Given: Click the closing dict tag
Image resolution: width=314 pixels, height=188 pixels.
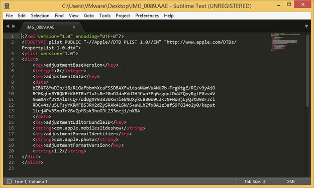Looking at the screenshot, I should click(31, 156).
